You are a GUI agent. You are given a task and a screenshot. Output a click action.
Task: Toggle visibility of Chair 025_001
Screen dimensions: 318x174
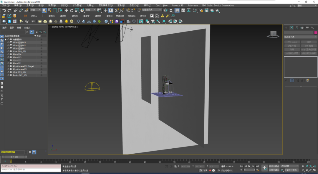tap(9, 72)
